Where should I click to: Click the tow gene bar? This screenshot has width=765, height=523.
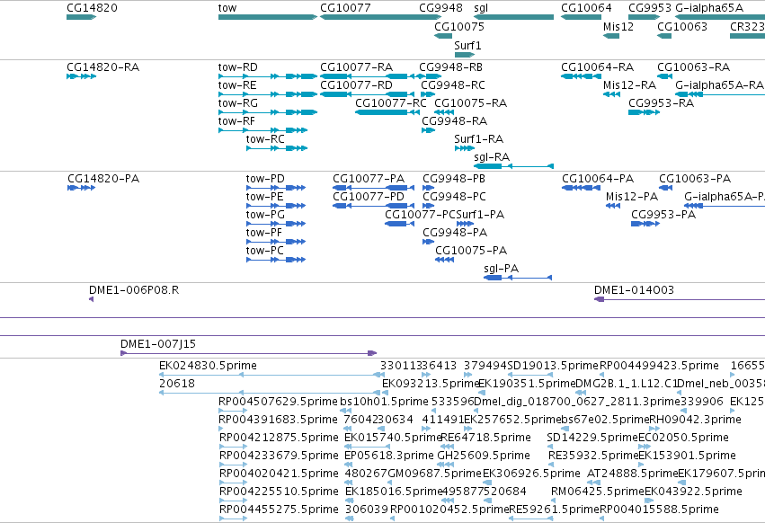click(x=268, y=17)
